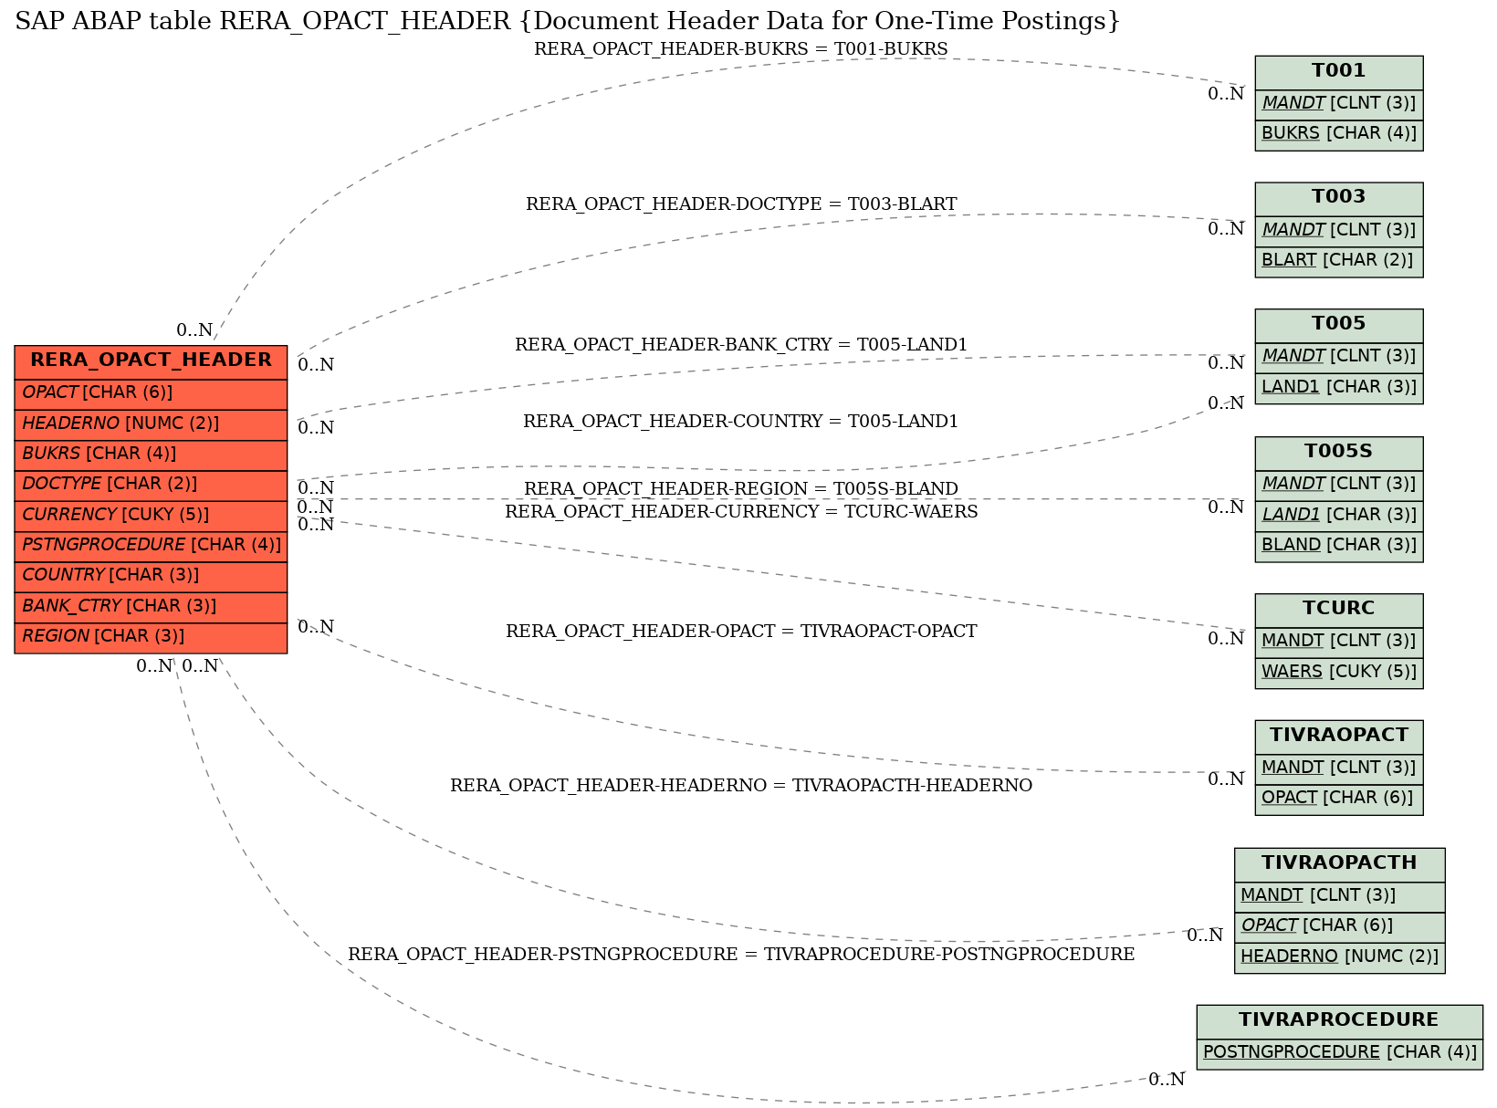This screenshot has width=1497, height=1108.
Task: Click BUKRS [CHAR (4)] in table T001
Action: point(1338,134)
